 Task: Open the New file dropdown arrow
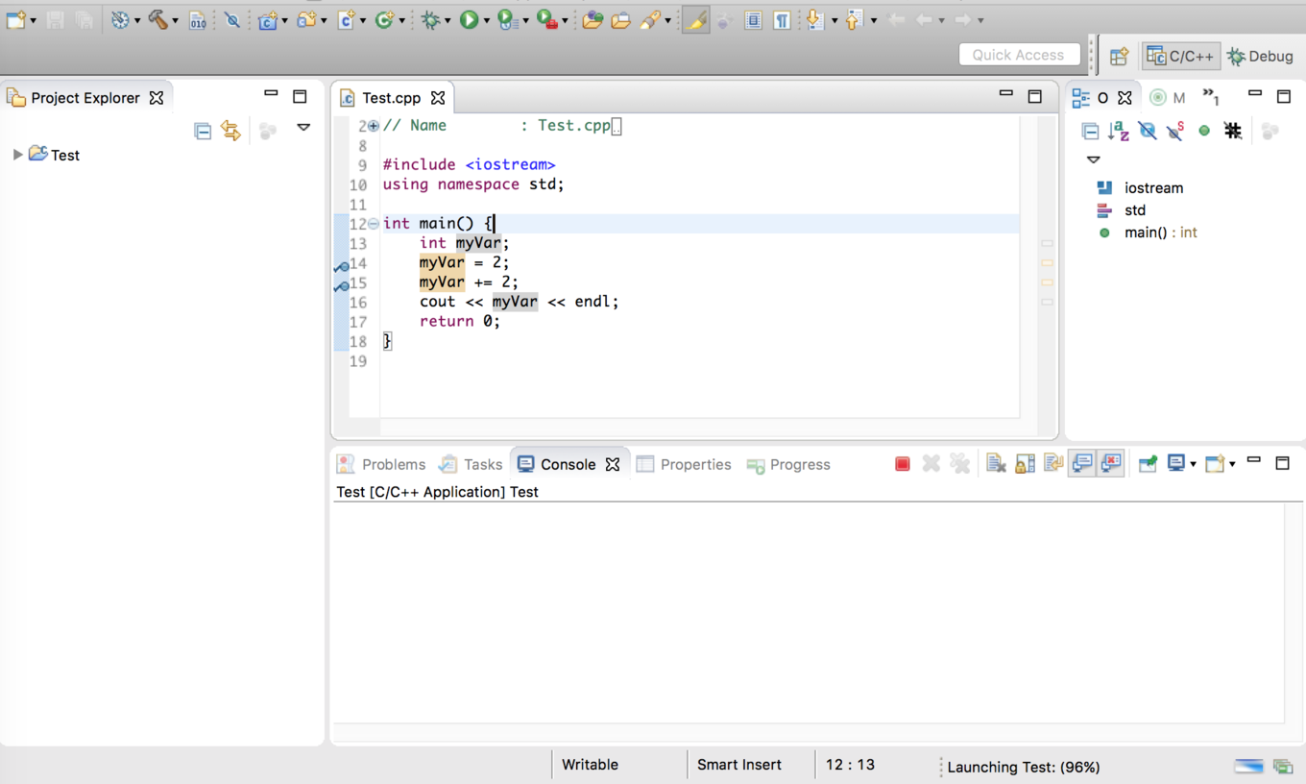pyautogui.click(x=33, y=20)
